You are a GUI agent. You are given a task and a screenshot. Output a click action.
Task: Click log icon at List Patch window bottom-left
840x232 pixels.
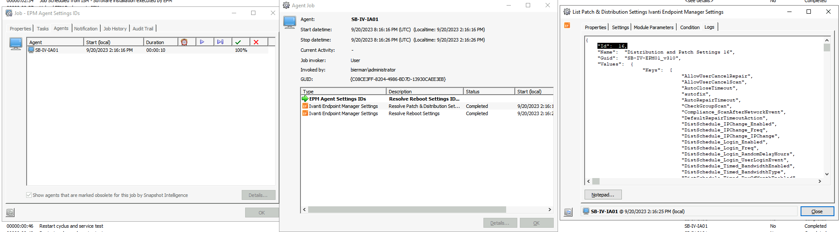click(x=568, y=212)
